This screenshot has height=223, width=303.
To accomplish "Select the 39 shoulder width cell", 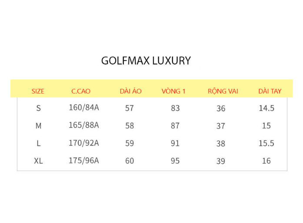I will coord(221,161).
